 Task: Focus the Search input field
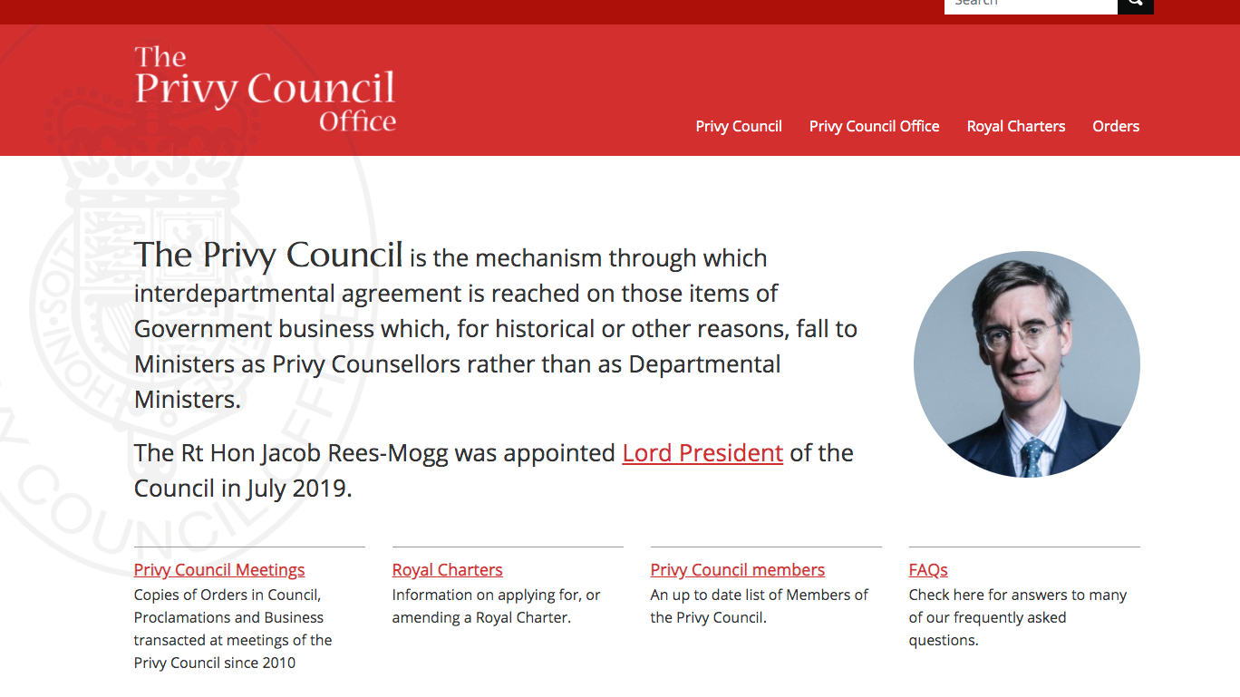(1030, 5)
